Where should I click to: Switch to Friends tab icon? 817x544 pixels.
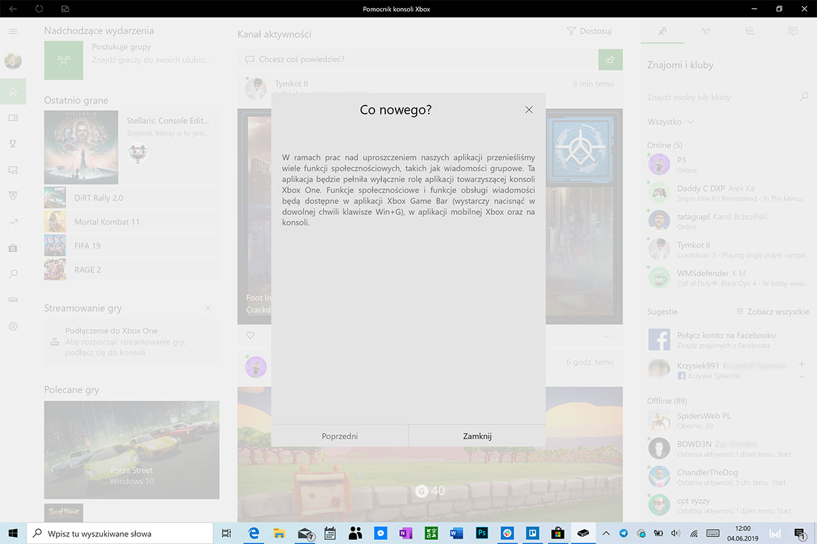point(662,31)
